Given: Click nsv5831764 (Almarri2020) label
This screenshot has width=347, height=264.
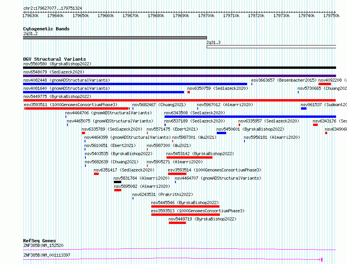Looking at the screenshot, I should coord(142,178).
